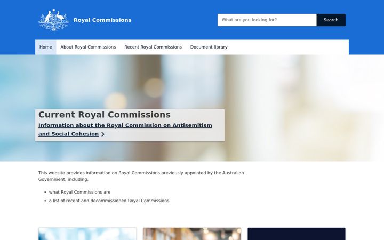This screenshot has width=384, height=240.
Task: Open the blurred blue card thumbnail below the bullet list
Action: click(x=87, y=234)
